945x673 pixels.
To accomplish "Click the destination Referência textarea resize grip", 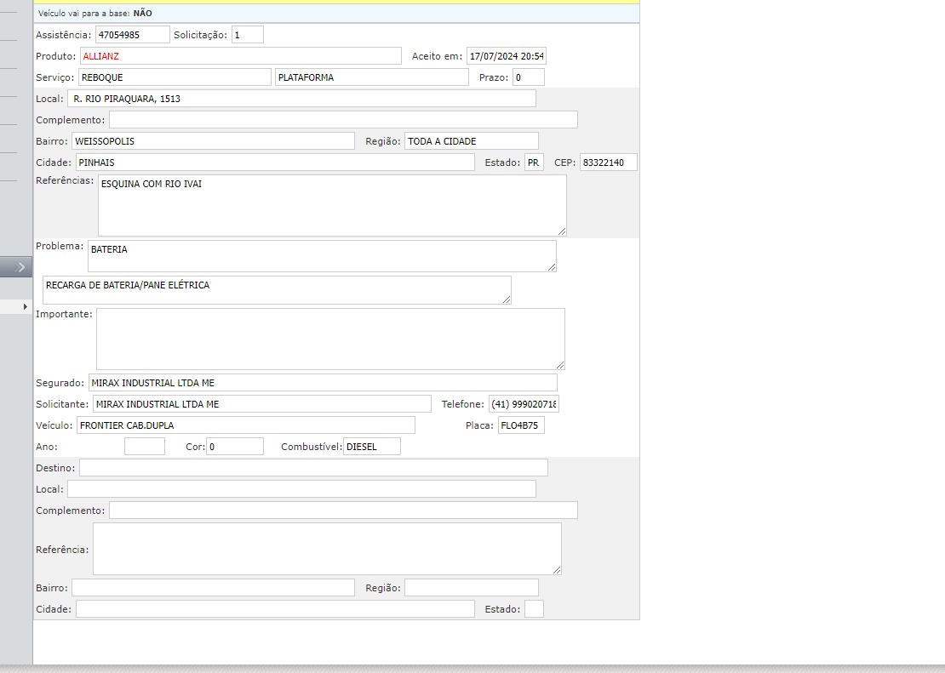I will [556, 569].
